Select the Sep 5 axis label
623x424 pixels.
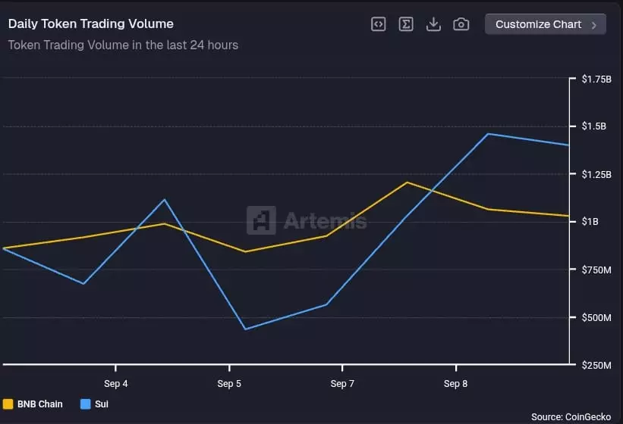coord(229,384)
